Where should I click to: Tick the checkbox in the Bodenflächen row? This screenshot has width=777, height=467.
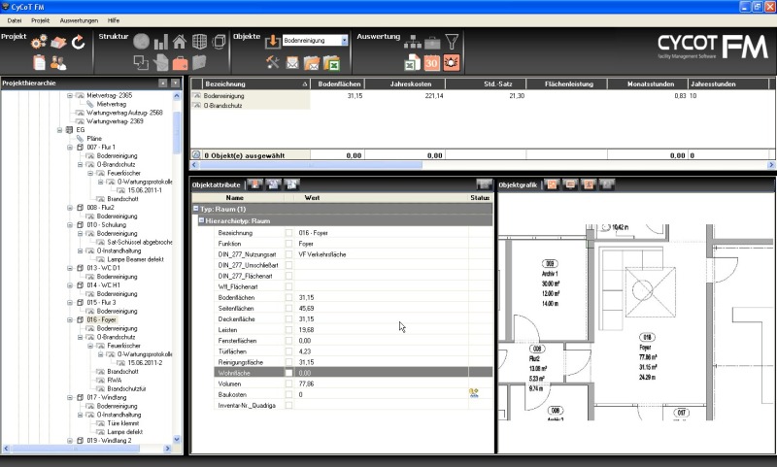288,297
